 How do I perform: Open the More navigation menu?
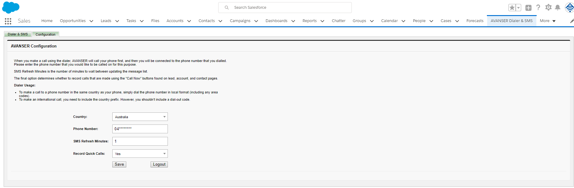coord(548,21)
